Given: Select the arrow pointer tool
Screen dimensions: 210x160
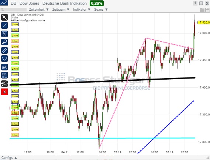Looking at the screenshot, I should click(x=4, y=17).
